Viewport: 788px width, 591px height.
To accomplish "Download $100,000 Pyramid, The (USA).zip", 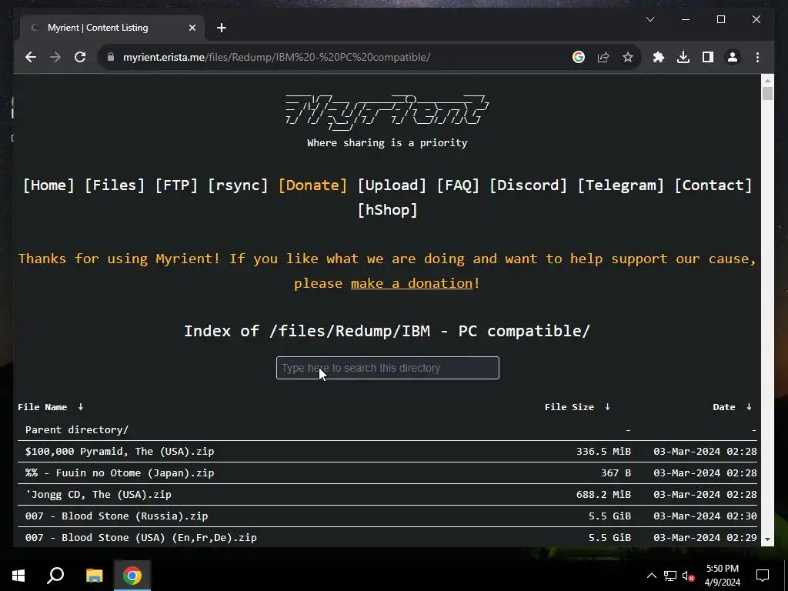I will [119, 452].
